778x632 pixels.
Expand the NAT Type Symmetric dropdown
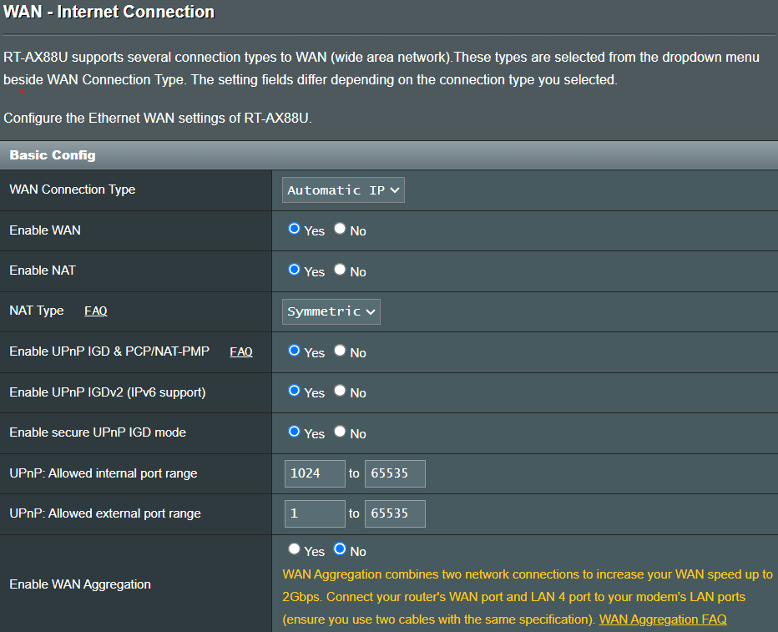pos(331,311)
